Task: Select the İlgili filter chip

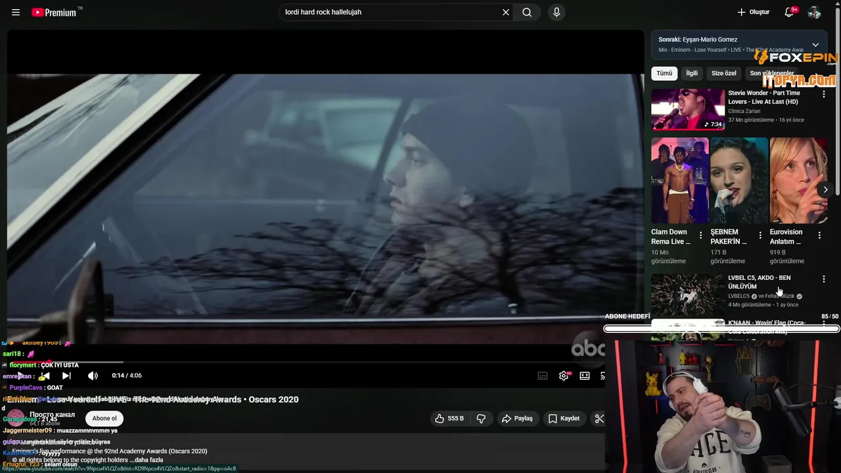Action: [x=692, y=74]
